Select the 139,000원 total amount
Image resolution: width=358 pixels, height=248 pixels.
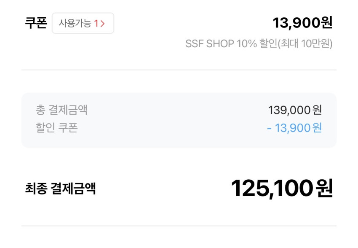click(x=295, y=110)
